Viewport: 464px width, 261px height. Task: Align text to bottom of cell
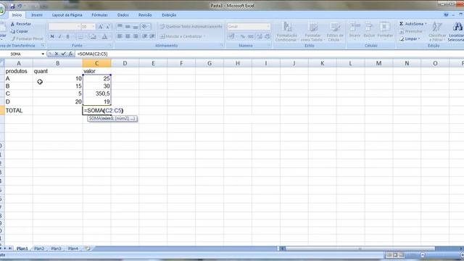[x=136, y=27]
